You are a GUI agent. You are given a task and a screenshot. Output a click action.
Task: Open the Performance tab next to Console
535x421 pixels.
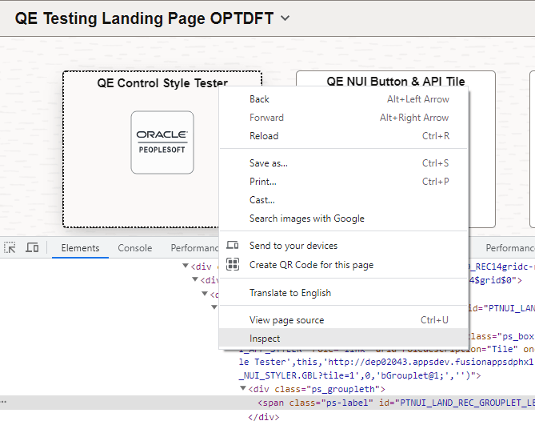(194, 248)
